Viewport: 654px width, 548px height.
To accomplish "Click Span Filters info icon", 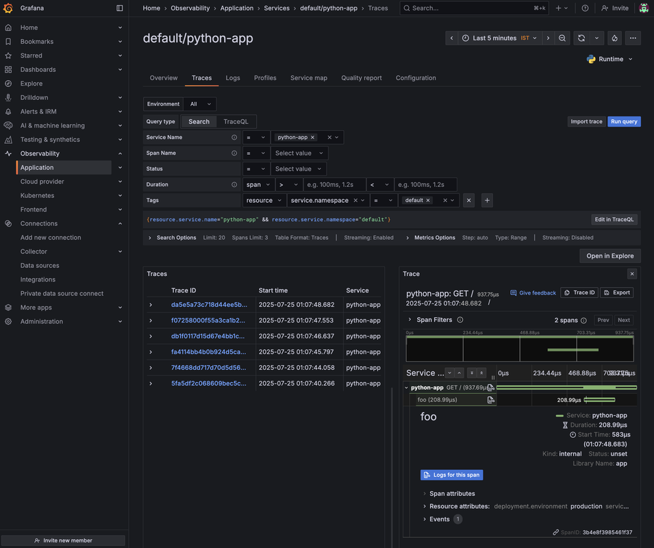I will [x=460, y=320].
